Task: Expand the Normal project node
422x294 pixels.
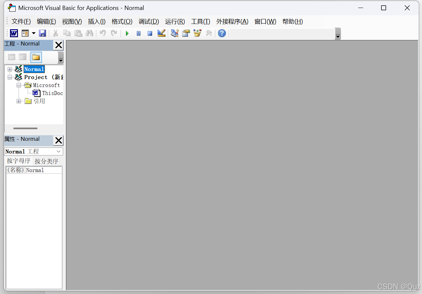Action: [x=10, y=69]
